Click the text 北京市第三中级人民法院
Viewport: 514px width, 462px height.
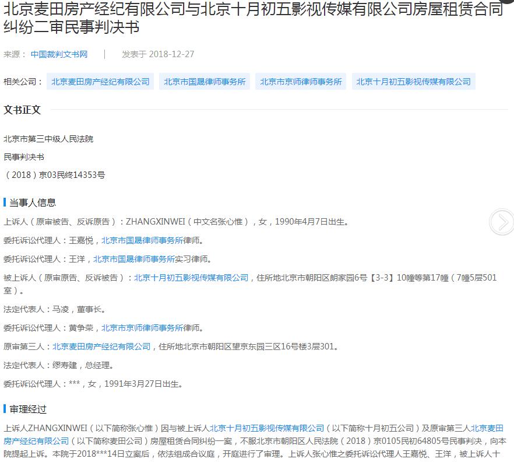pos(48,139)
